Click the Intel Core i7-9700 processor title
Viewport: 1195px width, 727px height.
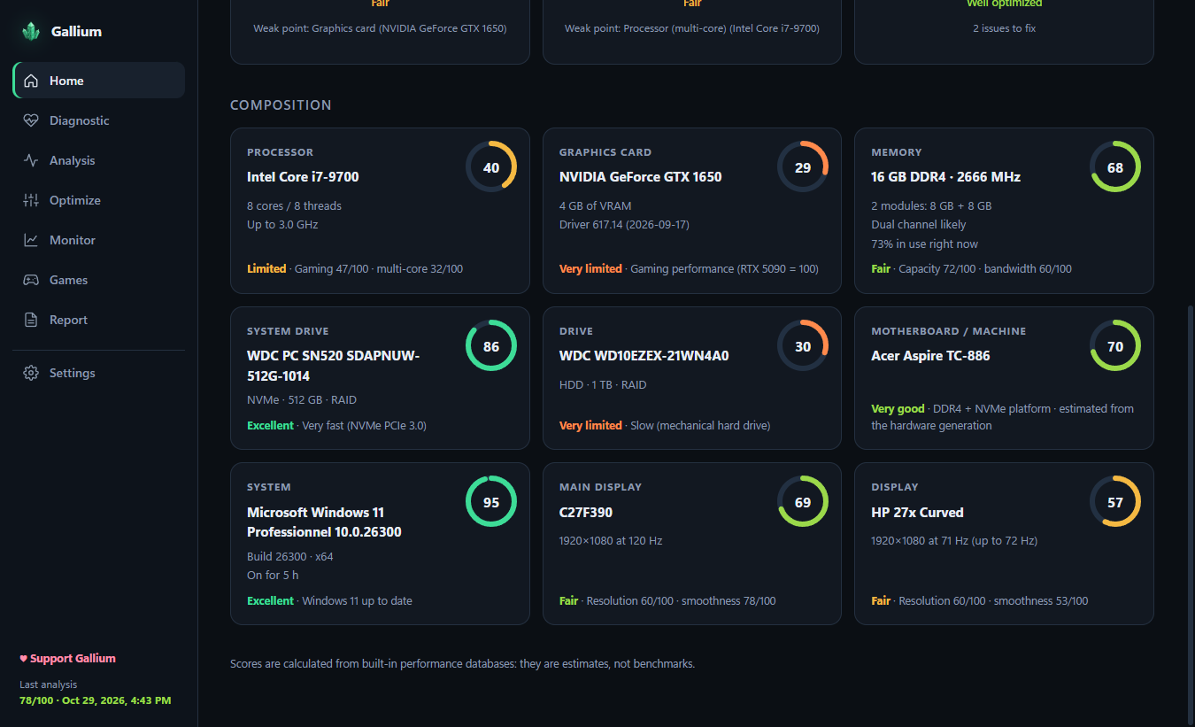coord(303,177)
